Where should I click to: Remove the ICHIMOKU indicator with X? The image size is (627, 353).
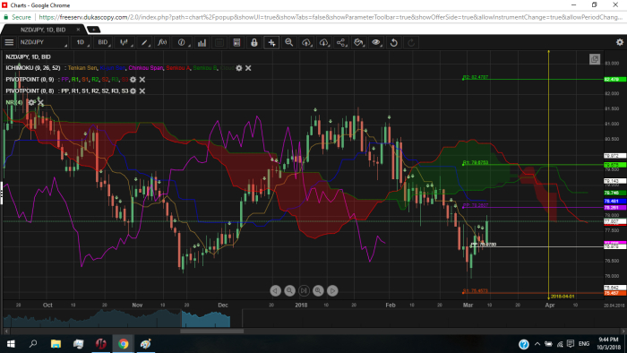point(248,68)
